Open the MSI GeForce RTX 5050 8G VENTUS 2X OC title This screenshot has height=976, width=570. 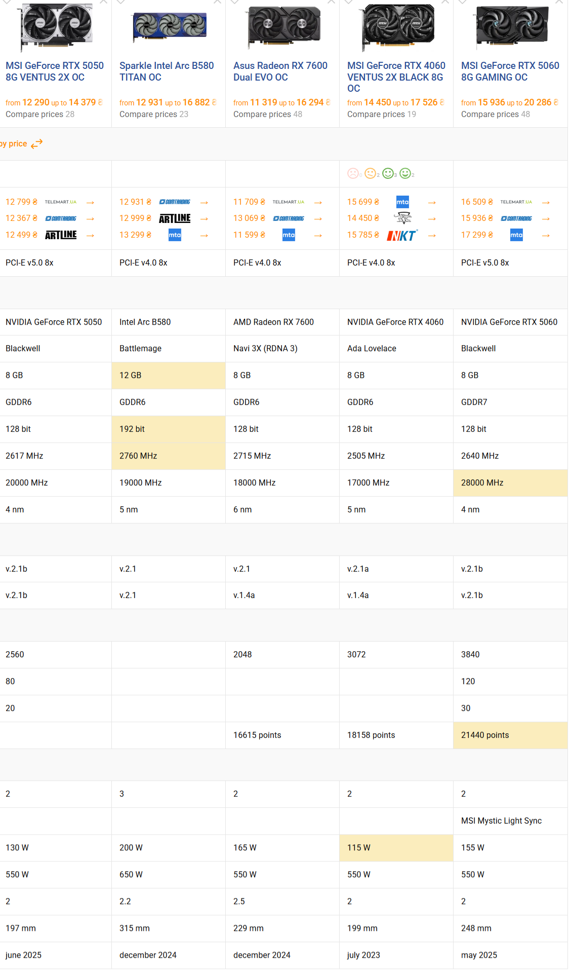click(55, 71)
